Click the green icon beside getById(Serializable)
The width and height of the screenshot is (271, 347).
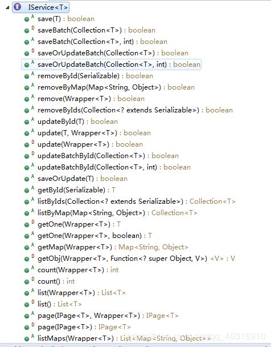click(x=27, y=191)
